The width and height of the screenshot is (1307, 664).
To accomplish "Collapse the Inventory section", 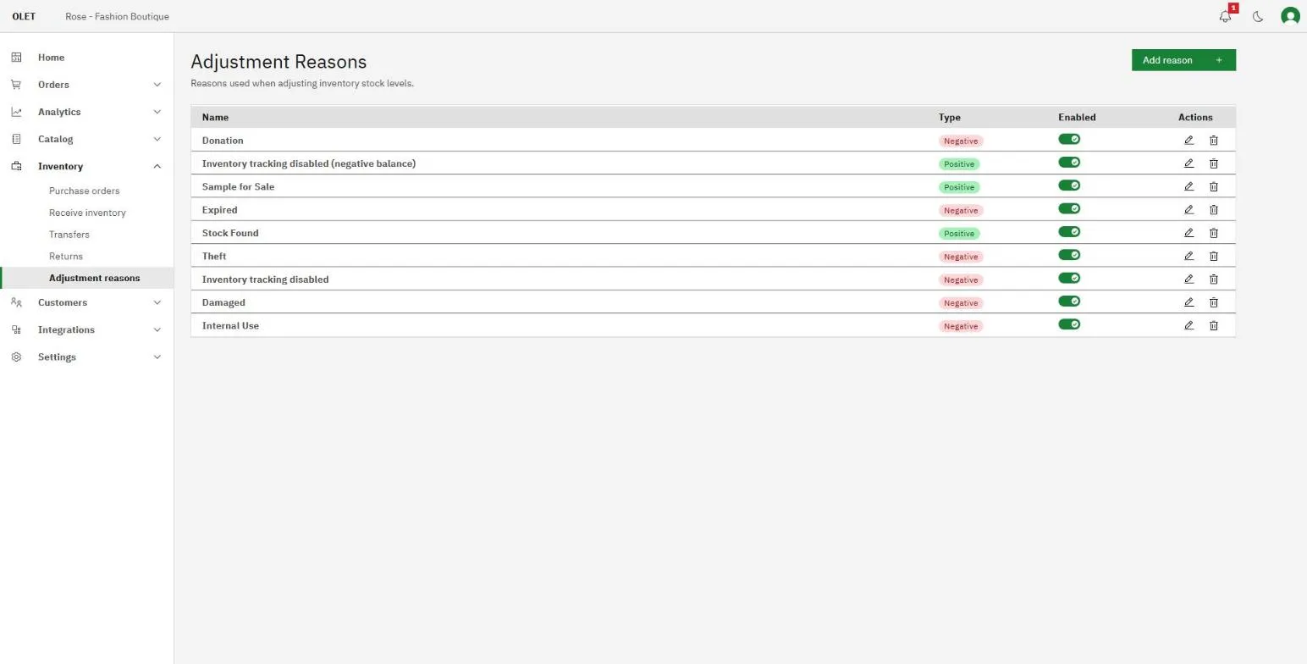I will pyautogui.click(x=86, y=166).
